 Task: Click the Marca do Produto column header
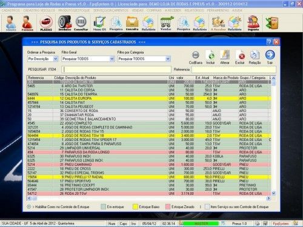point(226,77)
